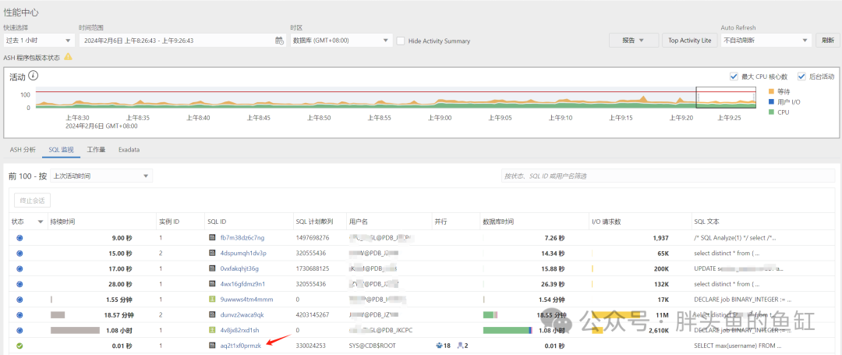Open quick select dropdown showing past 1 hour
This screenshot has width=842, height=355.
pos(39,41)
